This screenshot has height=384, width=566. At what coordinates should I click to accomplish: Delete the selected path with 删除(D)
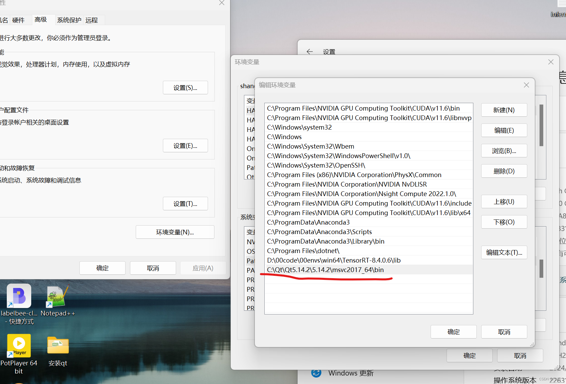pyautogui.click(x=504, y=171)
